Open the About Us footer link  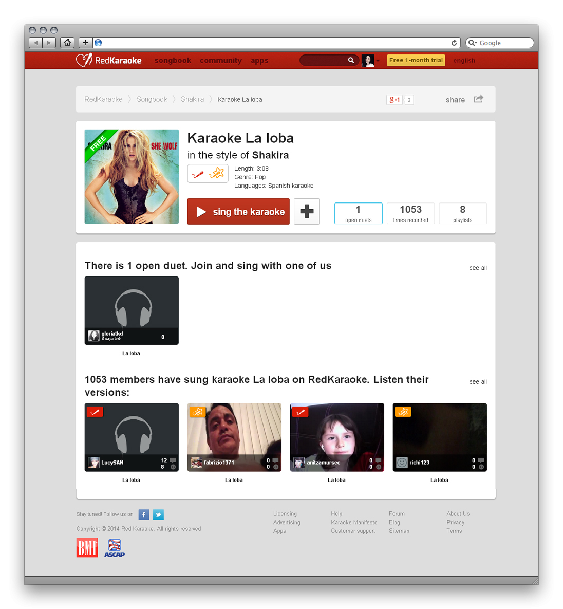tap(458, 514)
